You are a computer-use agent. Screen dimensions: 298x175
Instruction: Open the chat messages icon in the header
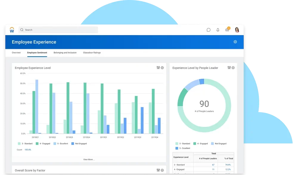(x=208, y=30)
